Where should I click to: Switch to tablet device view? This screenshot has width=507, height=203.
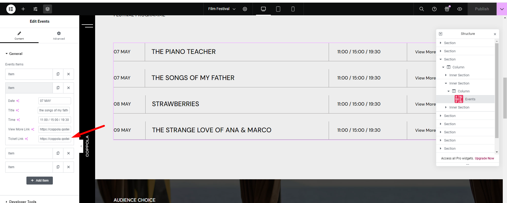click(x=278, y=9)
